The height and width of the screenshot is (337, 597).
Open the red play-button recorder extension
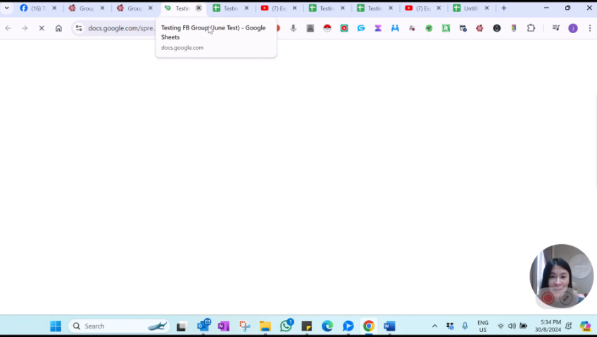(344, 28)
